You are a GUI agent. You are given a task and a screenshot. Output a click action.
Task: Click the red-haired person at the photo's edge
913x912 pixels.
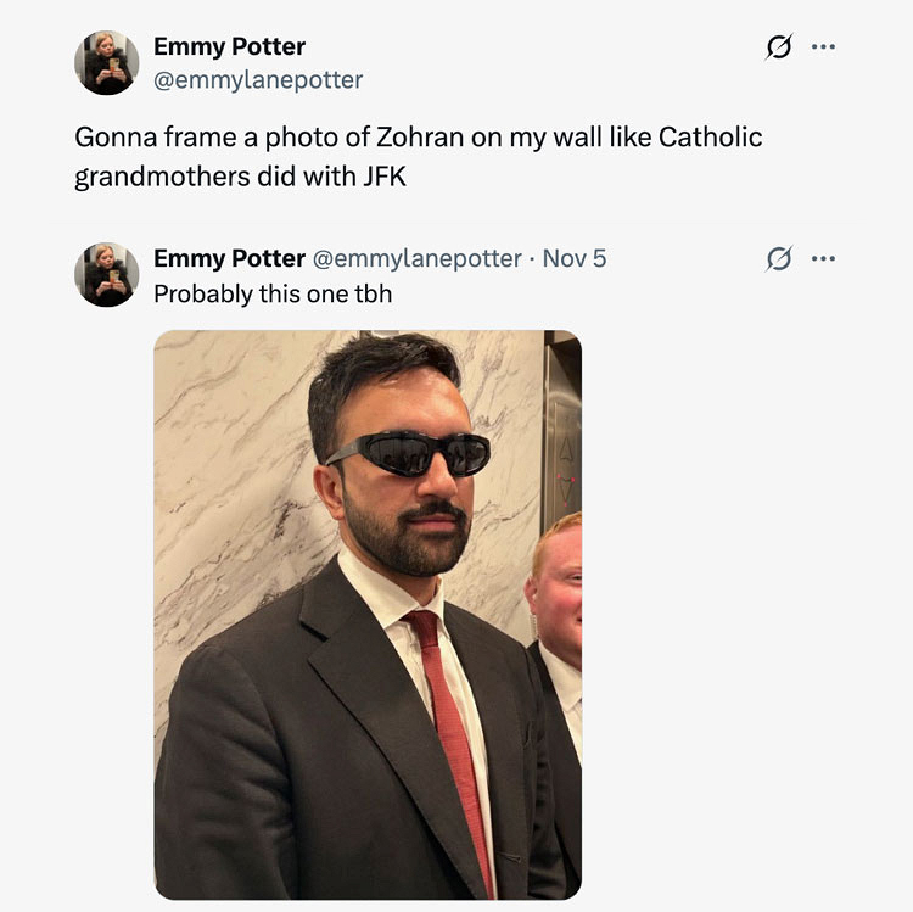[559, 578]
